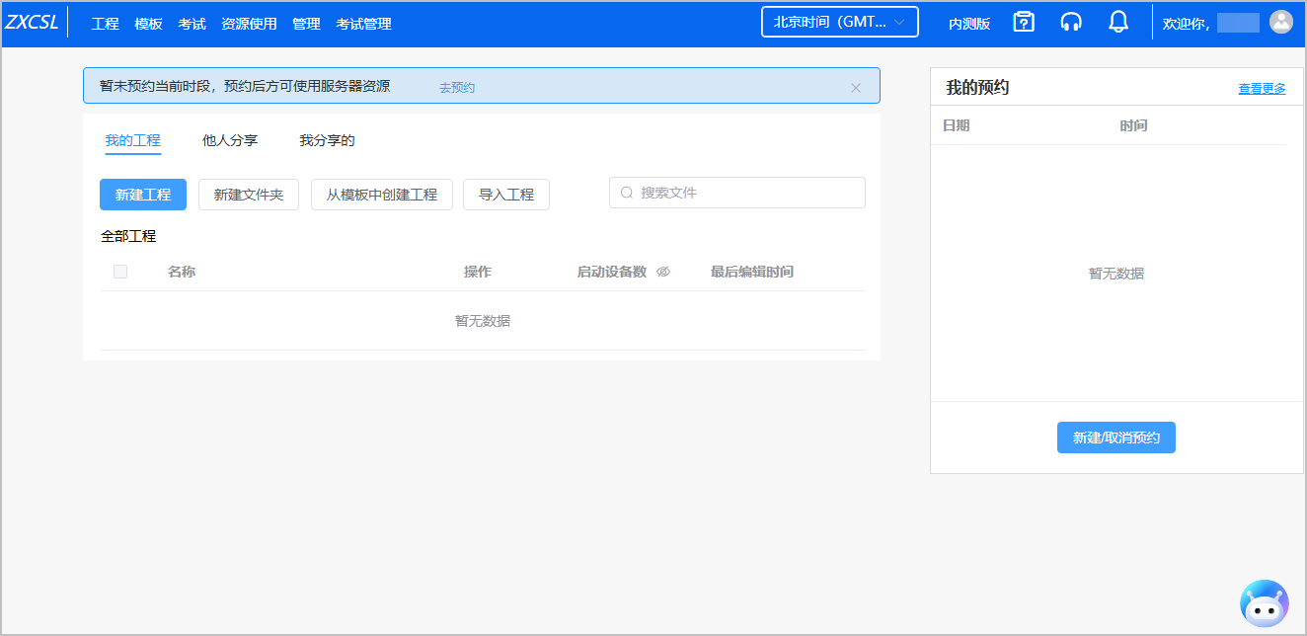The width and height of the screenshot is (1307, 636).
Task: Open the notification bell
Action: pyautogui.click(x=1118, y=22)
